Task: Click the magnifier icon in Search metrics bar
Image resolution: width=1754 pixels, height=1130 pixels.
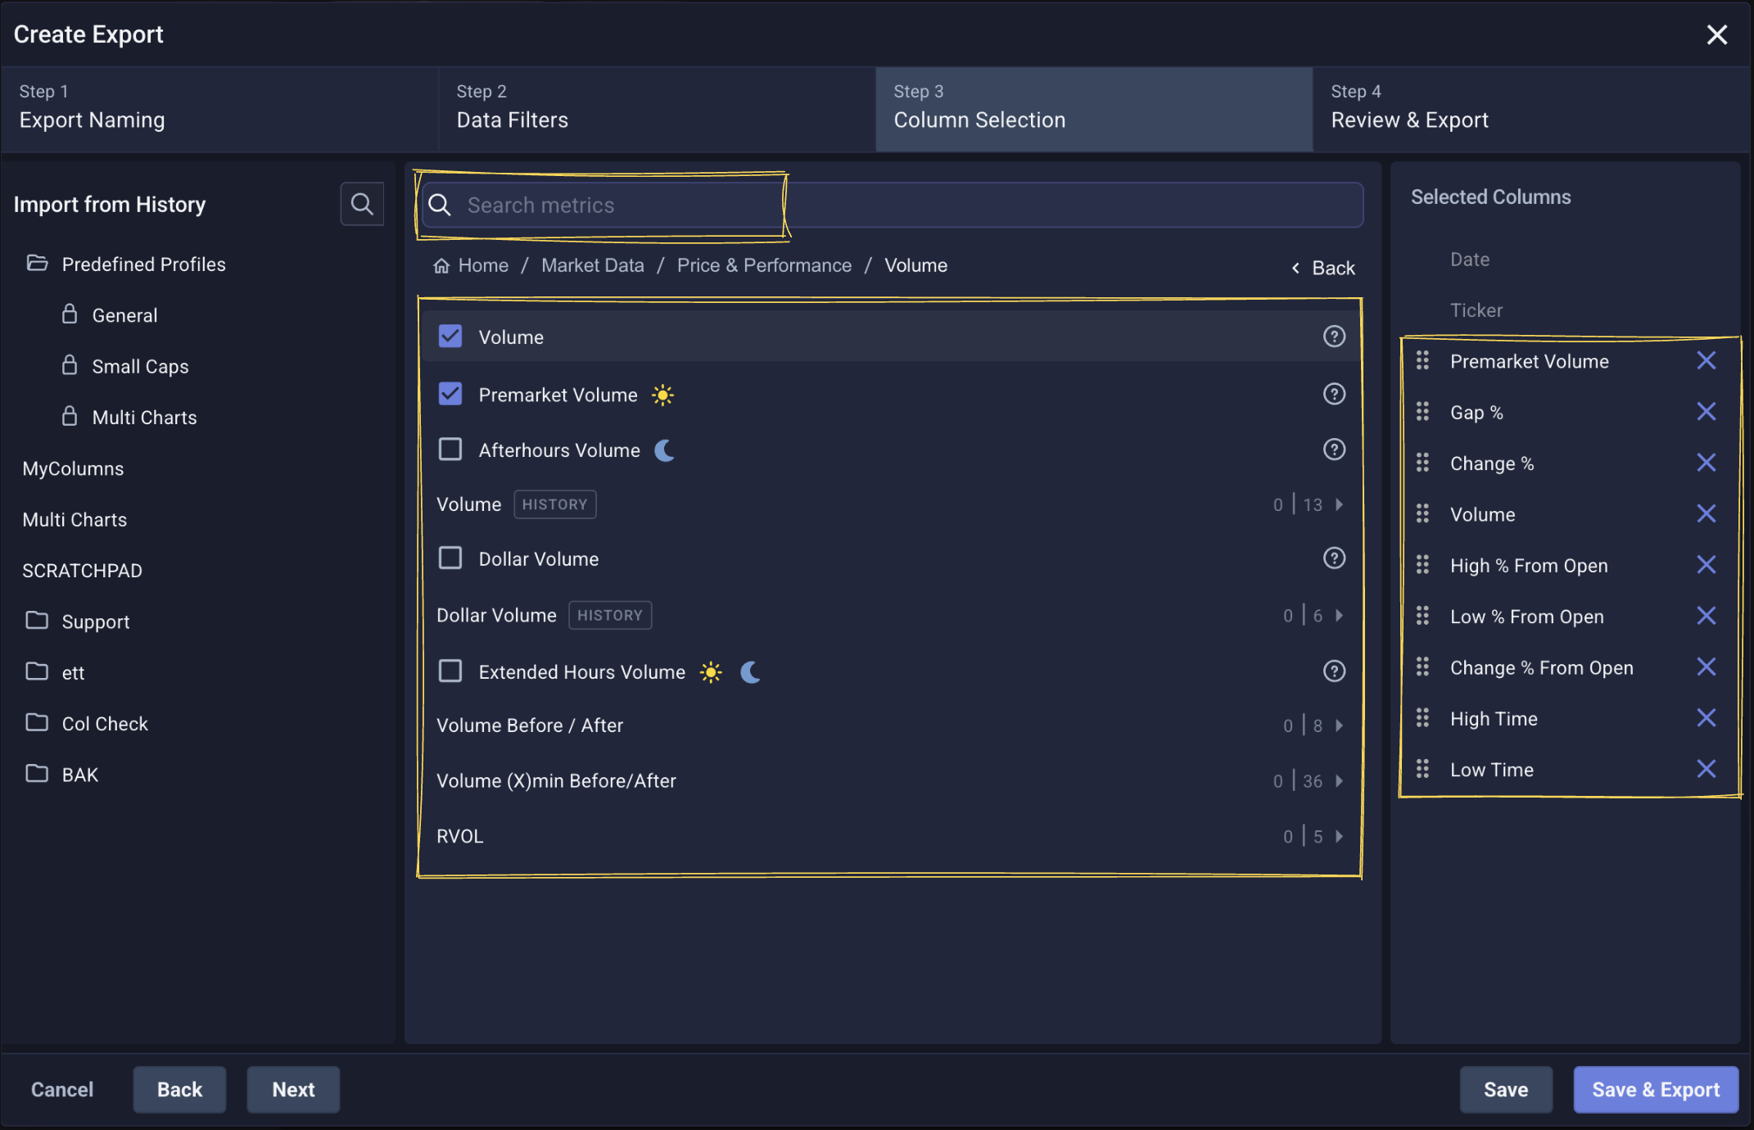Action: tap(440, 205)
